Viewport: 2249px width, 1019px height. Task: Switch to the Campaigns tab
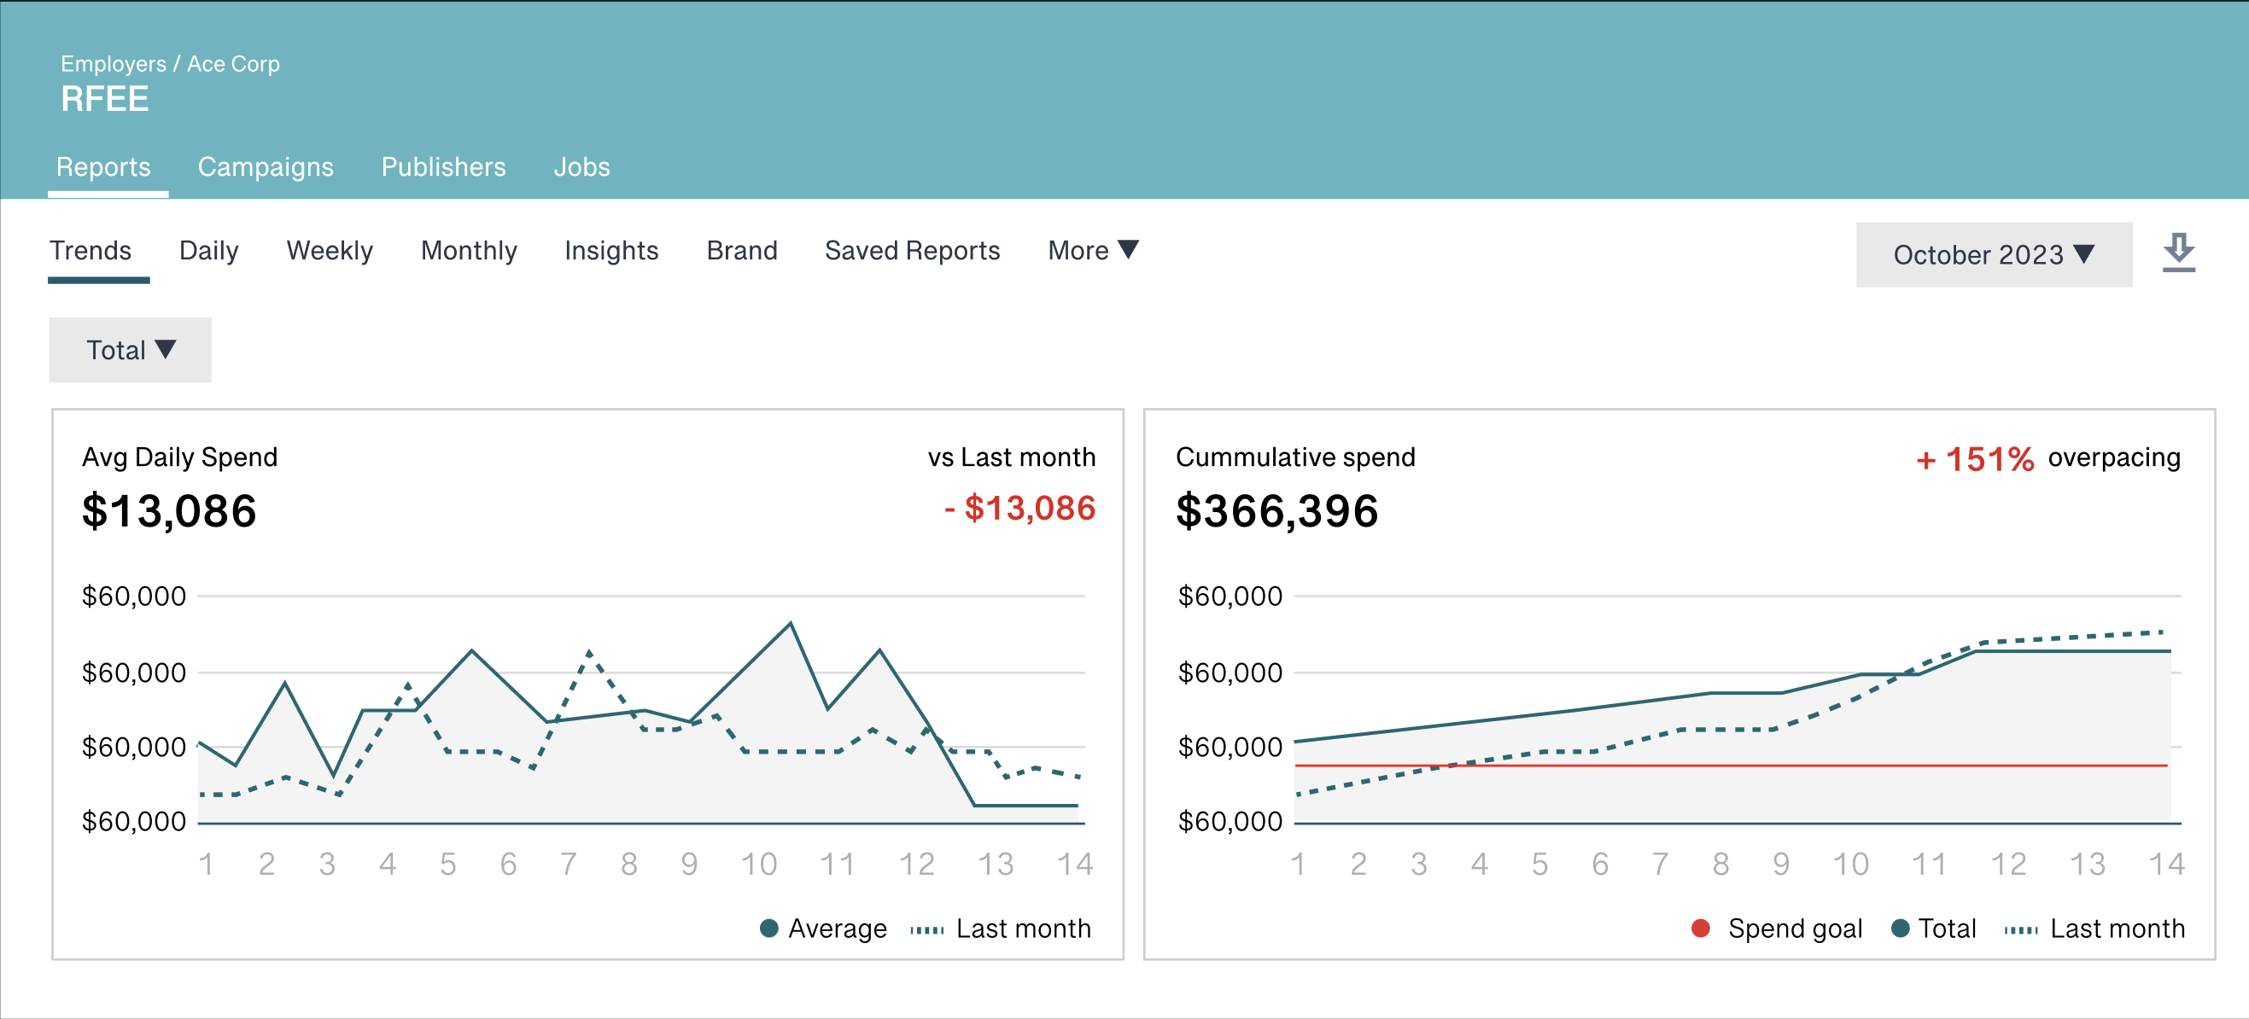[266, 166]
